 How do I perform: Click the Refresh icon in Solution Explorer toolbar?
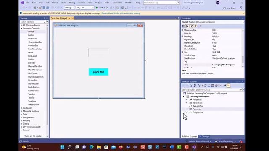coord(209,86)
